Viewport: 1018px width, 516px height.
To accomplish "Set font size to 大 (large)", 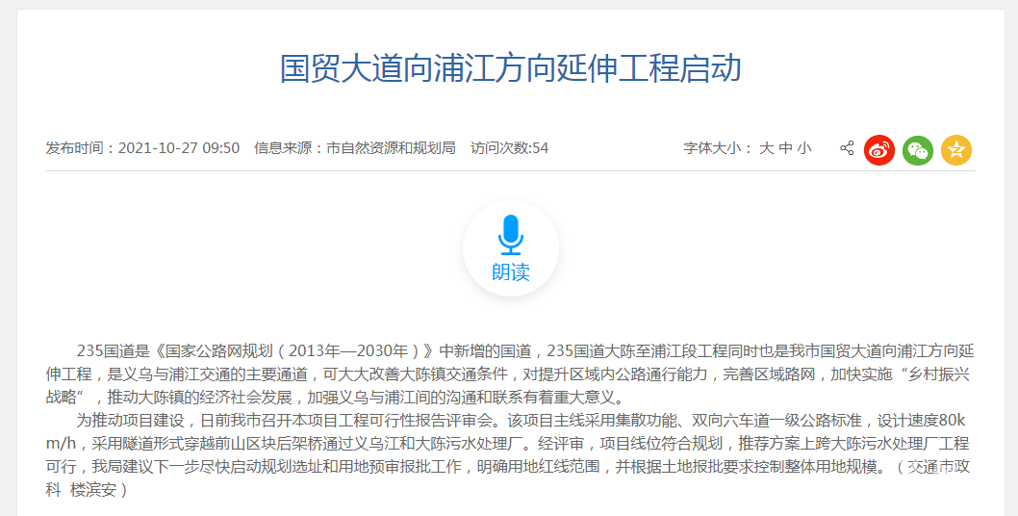I will (x=766, y=148).
